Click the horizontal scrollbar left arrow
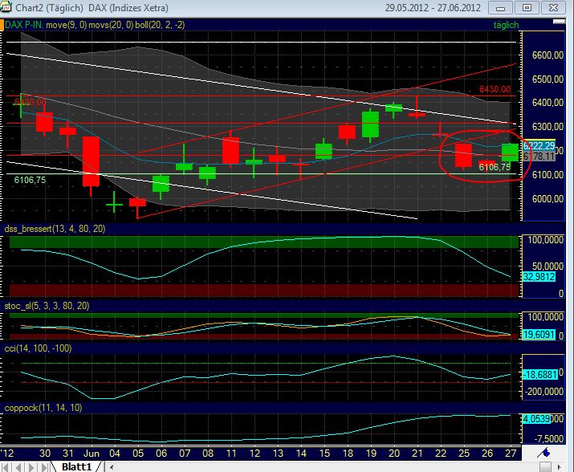Image resolution: width=574 pixels, height=472 pixels. click(x=112, y=467)
